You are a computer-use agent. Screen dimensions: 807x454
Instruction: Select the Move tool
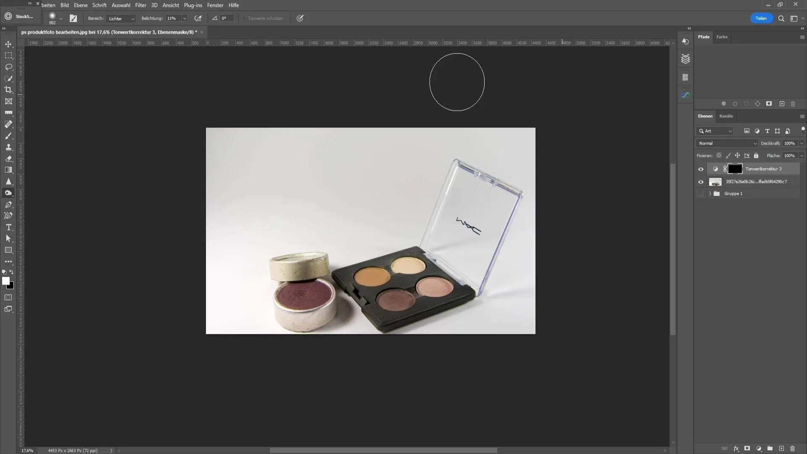coord(8,44)
